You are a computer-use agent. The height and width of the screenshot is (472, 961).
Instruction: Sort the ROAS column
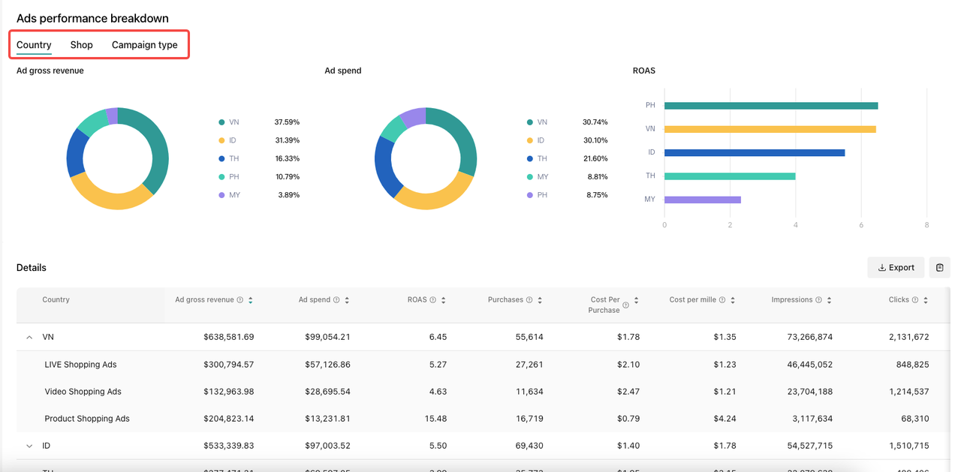tap(444, 300)
